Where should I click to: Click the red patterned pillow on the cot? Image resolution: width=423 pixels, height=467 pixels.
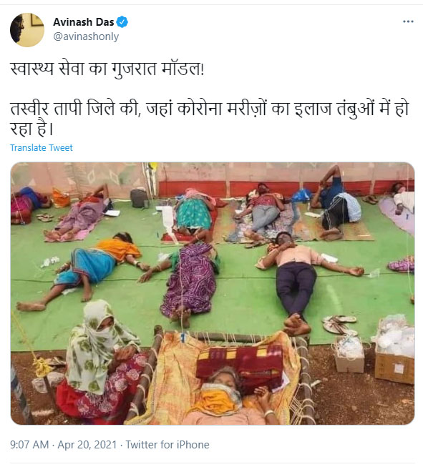[240, 365]
